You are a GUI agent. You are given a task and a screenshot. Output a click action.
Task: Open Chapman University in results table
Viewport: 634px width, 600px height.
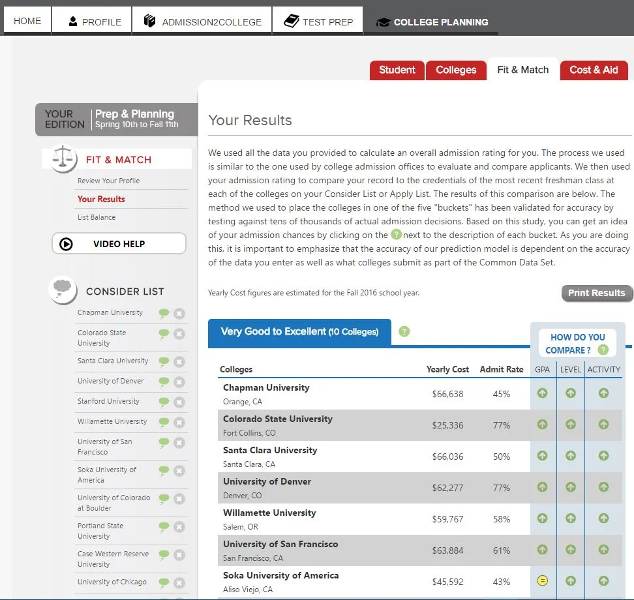tap(266, 388)
